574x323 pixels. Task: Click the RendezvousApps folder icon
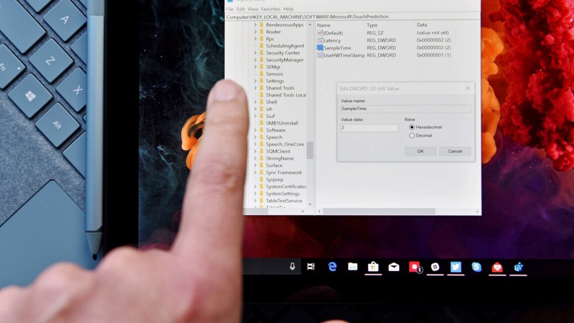(261, 25)
